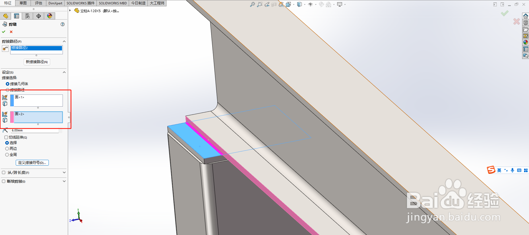
Task: Switch to the 评估 tab
Action: tap(39, 3)
